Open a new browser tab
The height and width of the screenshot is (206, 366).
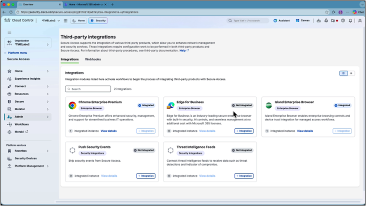112,4
